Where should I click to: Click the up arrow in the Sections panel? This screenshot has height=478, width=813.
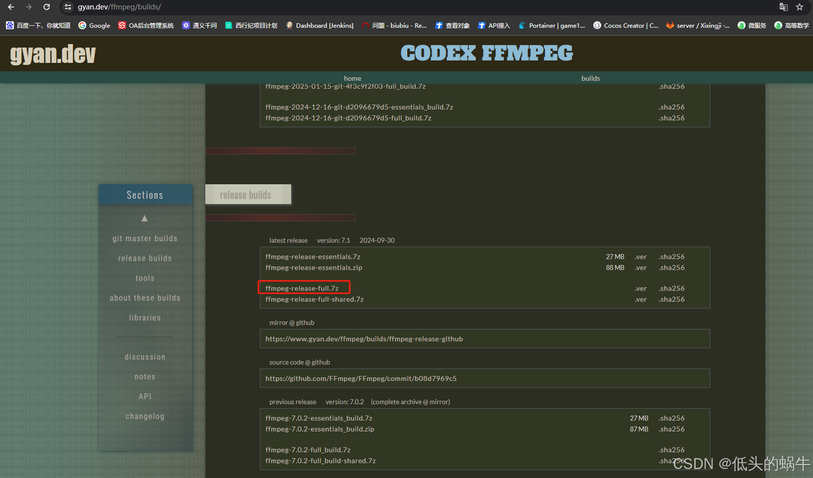(x=144, y=218)
